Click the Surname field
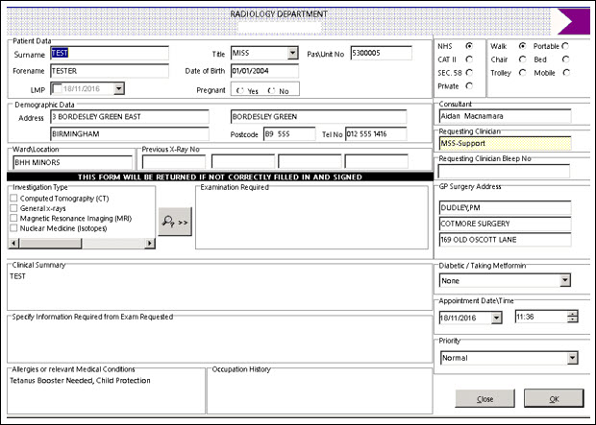Screen dimensions: 596x425 (x=110, y=53)
